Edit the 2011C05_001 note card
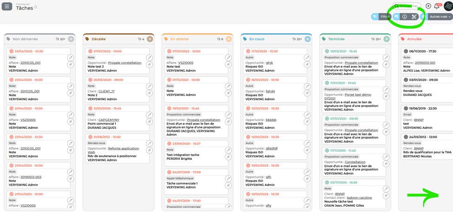 click(71, 86)
